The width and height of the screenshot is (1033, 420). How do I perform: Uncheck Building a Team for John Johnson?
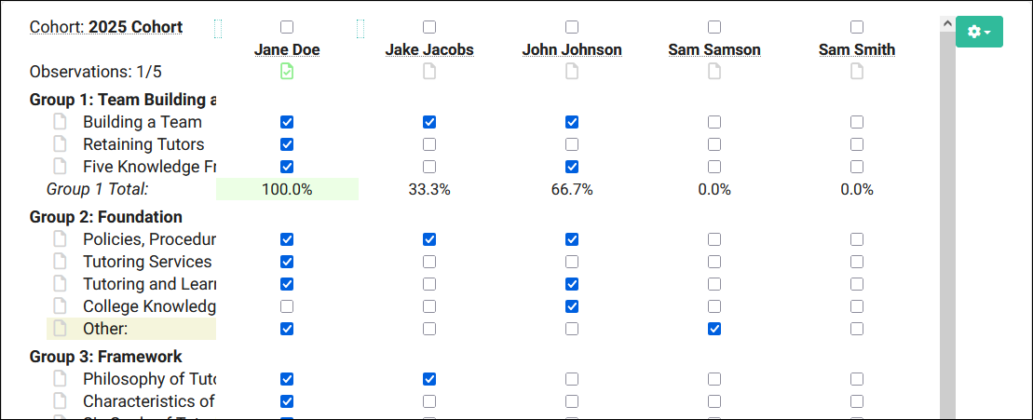572,122
